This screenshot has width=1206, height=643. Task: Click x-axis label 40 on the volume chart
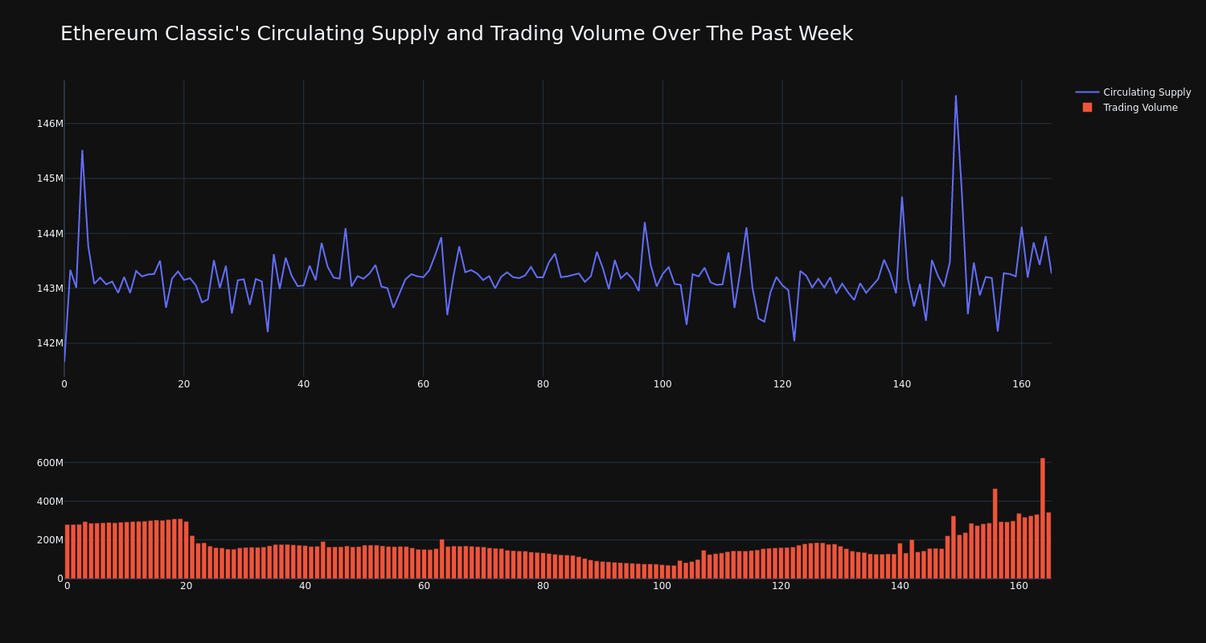[x=305, y=586]
